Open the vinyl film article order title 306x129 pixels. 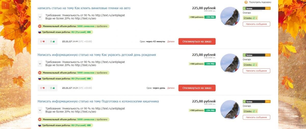(84, 8)
